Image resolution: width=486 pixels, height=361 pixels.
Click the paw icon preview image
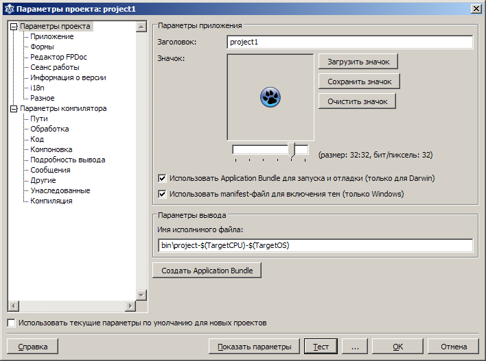(270, 97)
